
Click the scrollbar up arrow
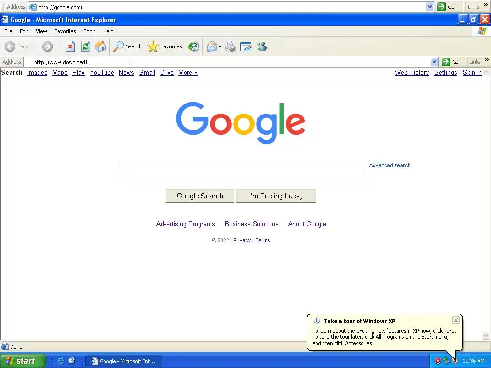[x=486, y=73]
